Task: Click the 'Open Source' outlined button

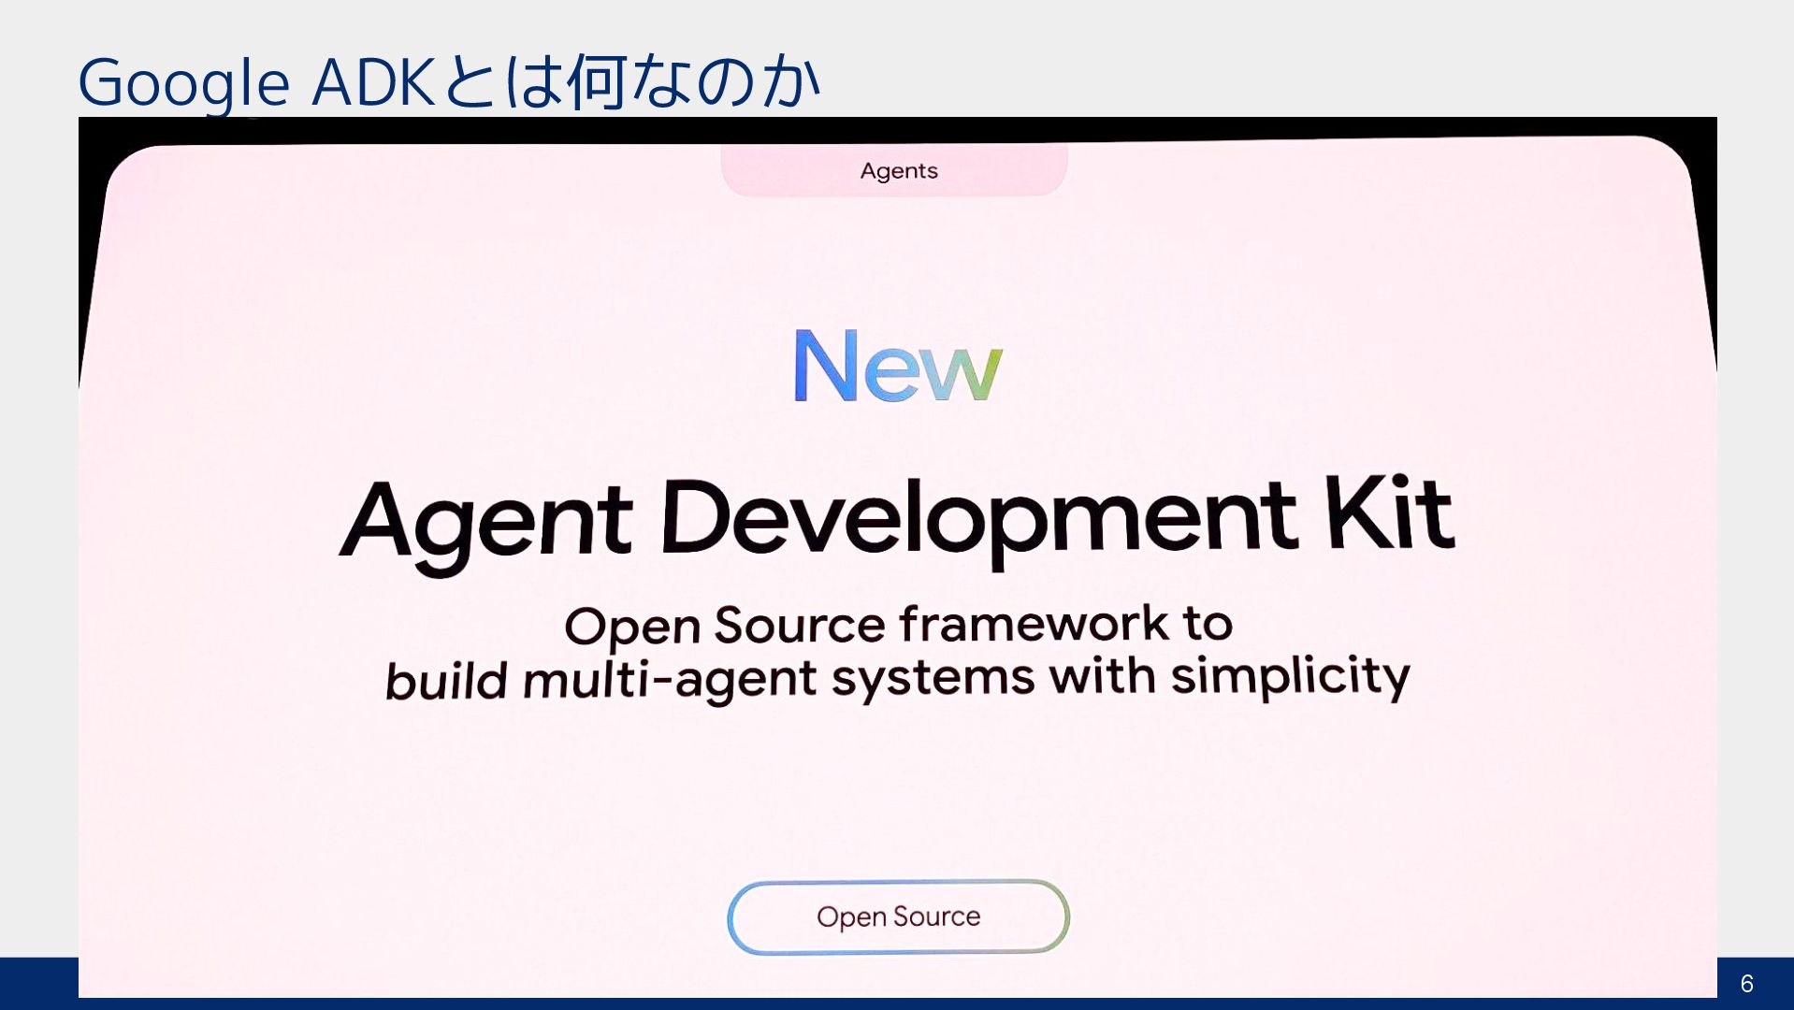Action: click(x=898, y=916)
